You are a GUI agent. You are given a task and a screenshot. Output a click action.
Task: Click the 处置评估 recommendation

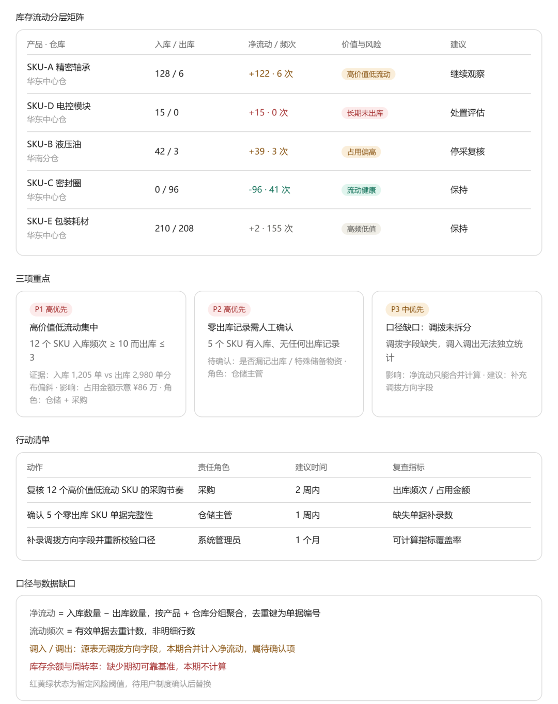pyautogui.click(x=468, y=112)
